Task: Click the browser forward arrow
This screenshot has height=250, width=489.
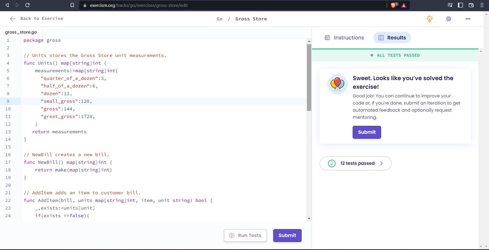Action: coord(17,5)
